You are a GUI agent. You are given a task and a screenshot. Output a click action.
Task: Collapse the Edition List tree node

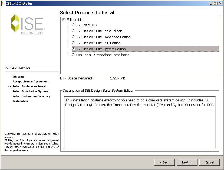click(x=64, y=20)
